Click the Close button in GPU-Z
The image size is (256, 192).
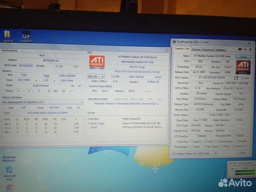click(242, 153)
